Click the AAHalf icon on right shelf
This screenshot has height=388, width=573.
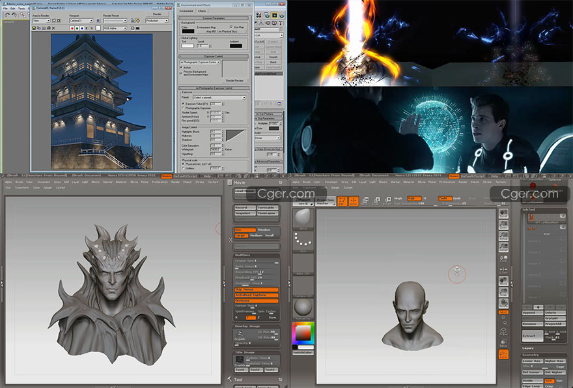(503, 247)
